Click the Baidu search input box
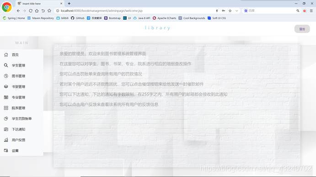Viewport: 316px width, 177px height. pyautogui.click(x=272, y=10)
